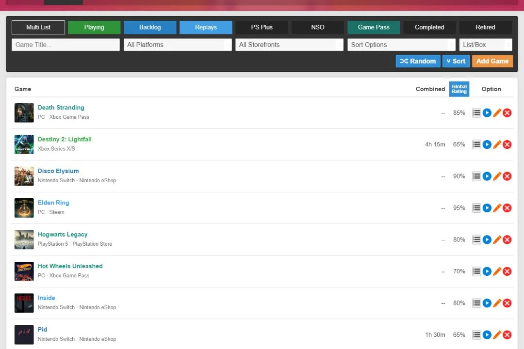Remove Hot Wheels Unleashed with red X

coord(507,271)
